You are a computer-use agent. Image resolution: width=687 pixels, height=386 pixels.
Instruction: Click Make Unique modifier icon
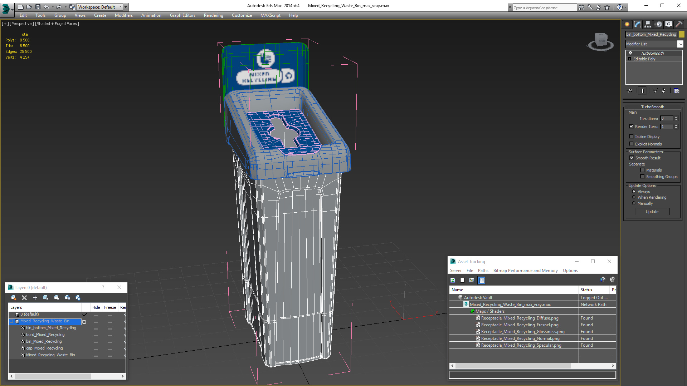click(655, 91)
